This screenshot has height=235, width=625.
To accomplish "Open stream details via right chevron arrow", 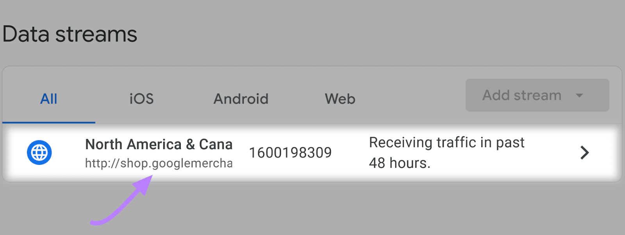I will pyautogui.click(x=584, y=152).
